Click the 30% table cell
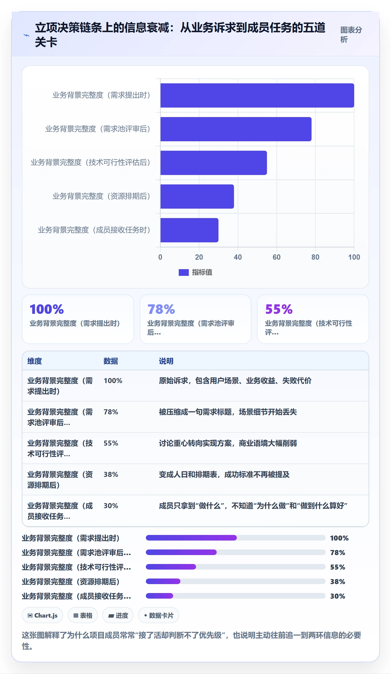 click(111, 506)
